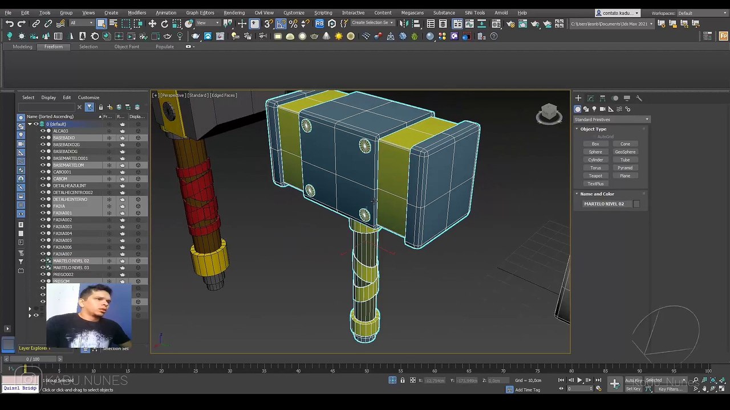Switch to the Modeling ribbon tab
The width and height of the screenshot is (730, 410).
(x=22, y=47)
